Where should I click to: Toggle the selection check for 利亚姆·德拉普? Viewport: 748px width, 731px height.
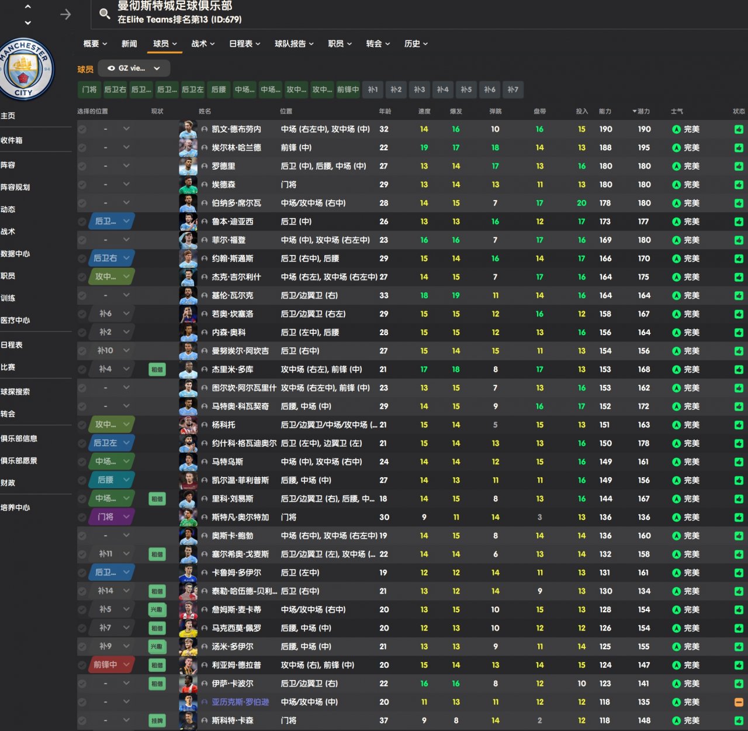click(x=82, y=666)
